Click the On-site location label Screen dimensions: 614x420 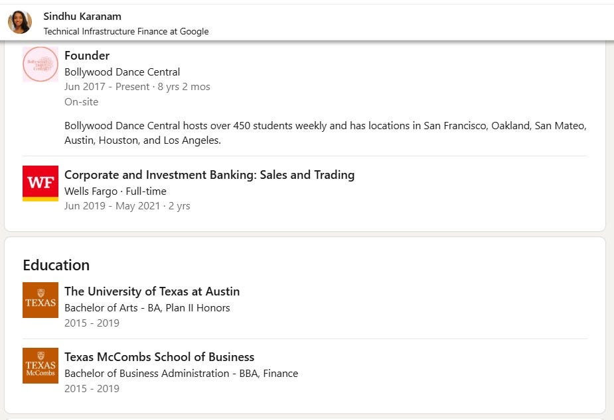[x=81, y=102]
